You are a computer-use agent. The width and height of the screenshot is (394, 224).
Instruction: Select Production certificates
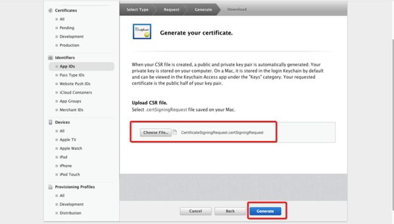click(69, 46)
